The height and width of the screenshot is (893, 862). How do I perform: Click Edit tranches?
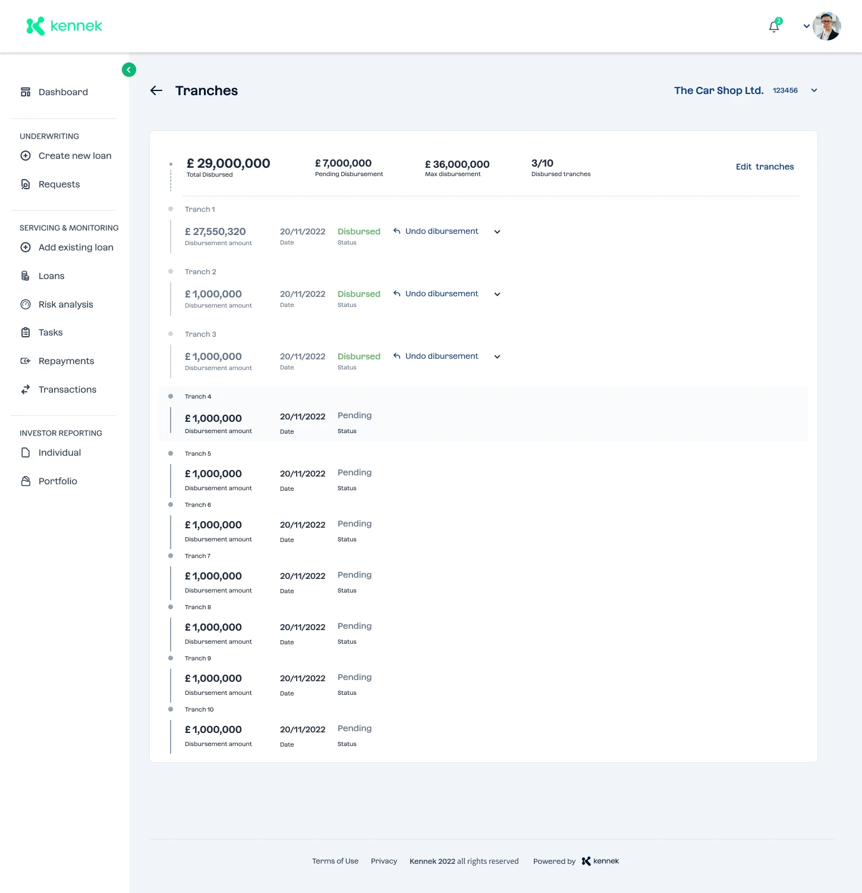(765, 167)
